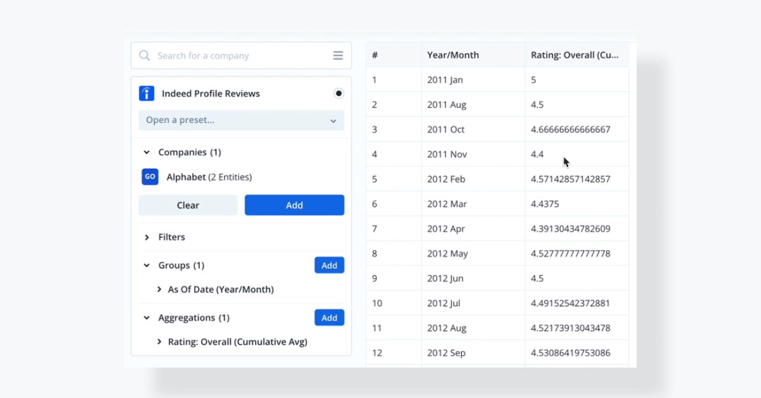Select the '2012 Aug' cell
The image size is (761, 398).
pyautogui.click(x=473, y=328)
